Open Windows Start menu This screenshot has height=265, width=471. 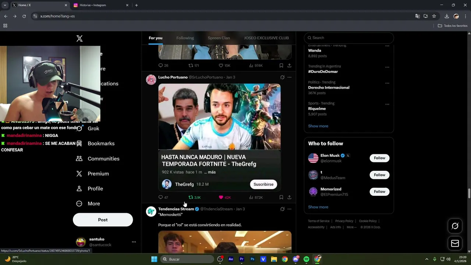pos(154,259)
